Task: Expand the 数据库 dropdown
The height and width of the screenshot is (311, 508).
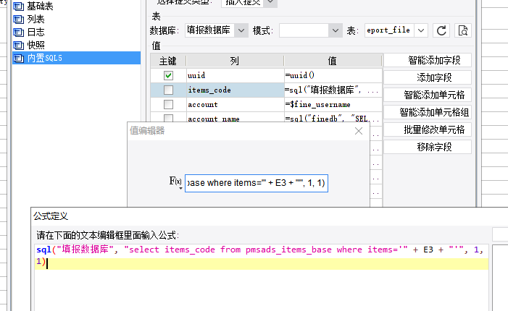Action: (x=241, y=30)
